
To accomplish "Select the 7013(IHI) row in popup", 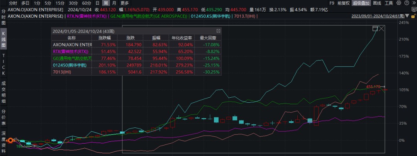I will pos(136,72).
